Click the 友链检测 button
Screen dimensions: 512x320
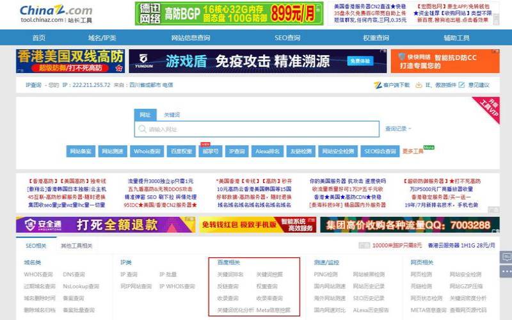pyautogui.click(x=301, y=151)
